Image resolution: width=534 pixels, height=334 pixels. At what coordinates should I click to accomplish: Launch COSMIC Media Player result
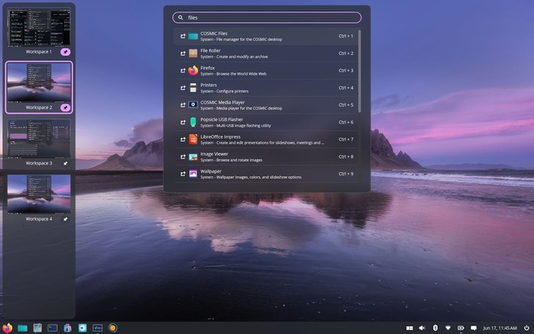pyautogui.click(x=267, y=105)
